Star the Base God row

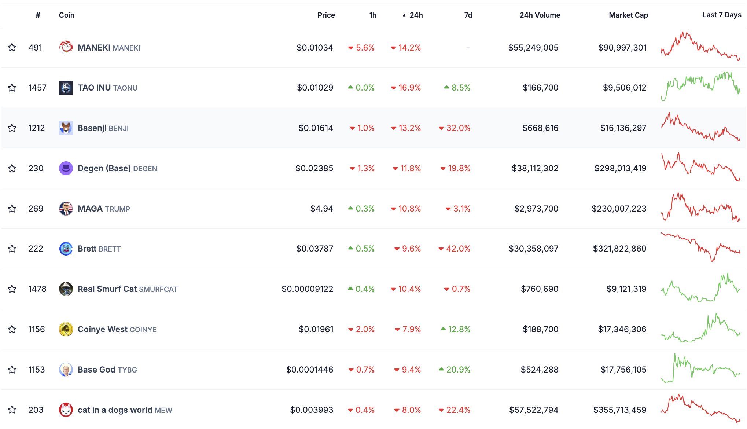(12, 370)
